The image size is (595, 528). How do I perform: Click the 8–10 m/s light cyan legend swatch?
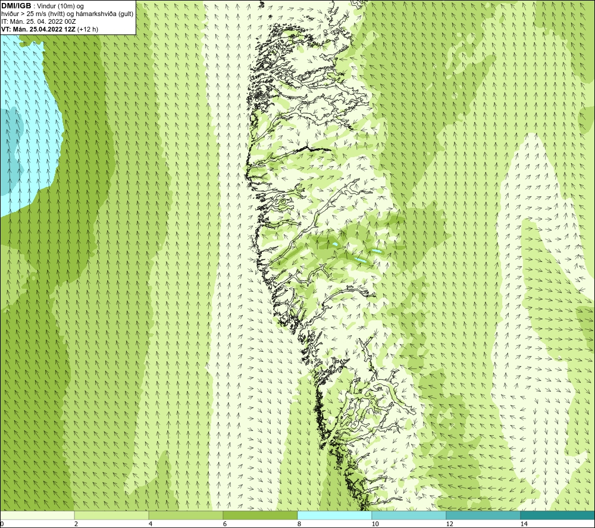[x=334, y=515]
